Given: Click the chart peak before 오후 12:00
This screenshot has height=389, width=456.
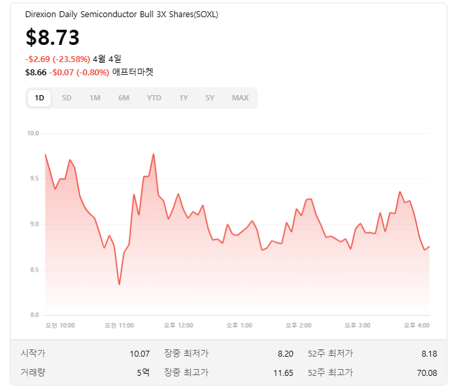Looking at the screenshot, I should point(154,154).
